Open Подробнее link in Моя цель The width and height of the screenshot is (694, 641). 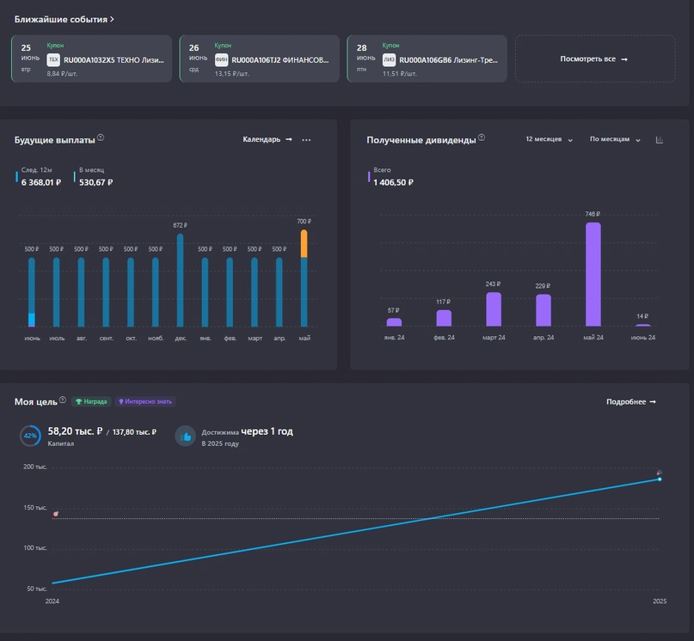click(x=631, y=401)
